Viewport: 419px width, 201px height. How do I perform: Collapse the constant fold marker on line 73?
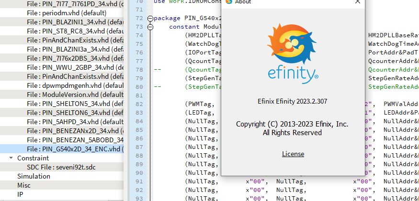[x=150, y=27]
